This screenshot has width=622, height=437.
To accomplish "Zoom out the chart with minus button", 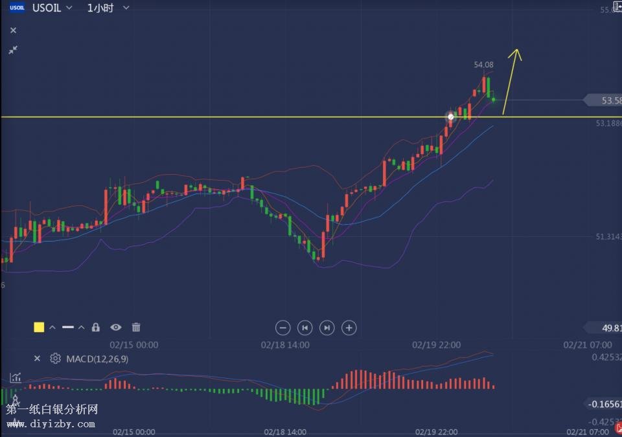I will tap(282, 328).
